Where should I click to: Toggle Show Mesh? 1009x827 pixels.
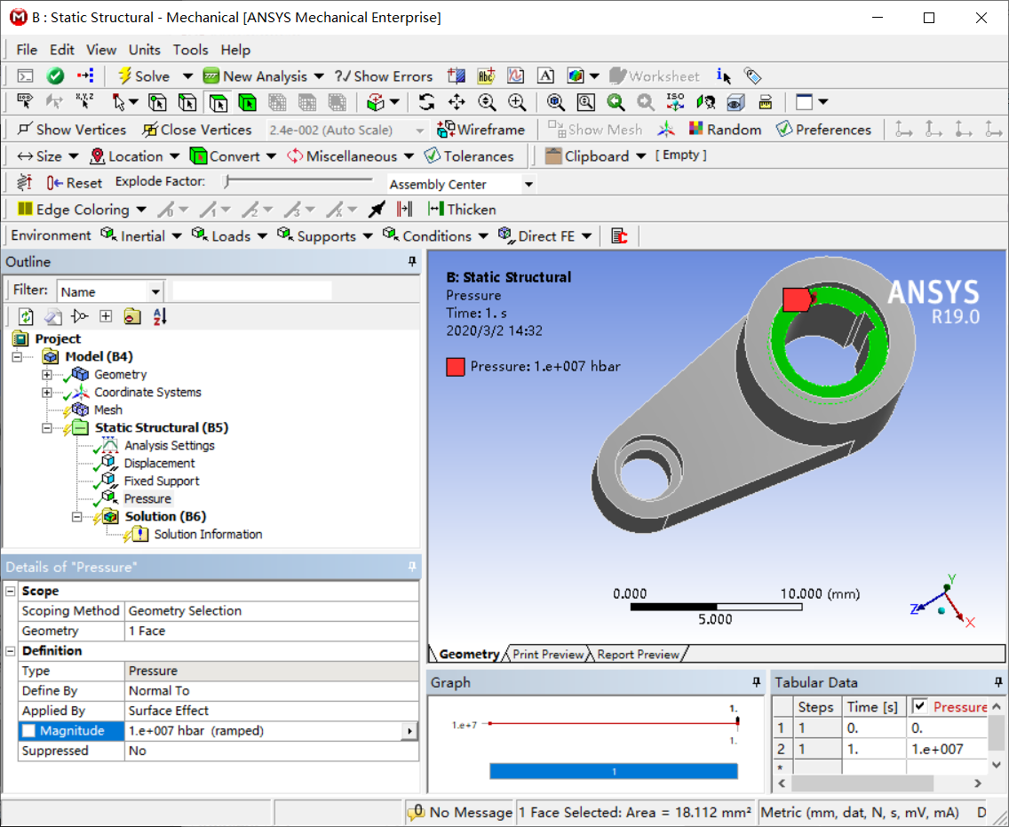click(595, 130)
